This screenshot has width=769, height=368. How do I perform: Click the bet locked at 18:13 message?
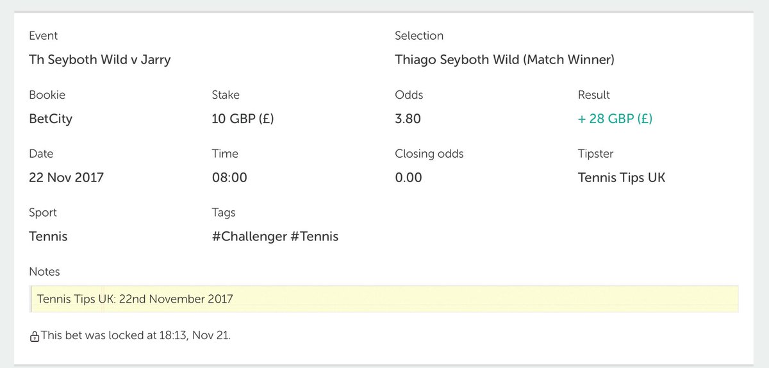click(x=135, y=336)
